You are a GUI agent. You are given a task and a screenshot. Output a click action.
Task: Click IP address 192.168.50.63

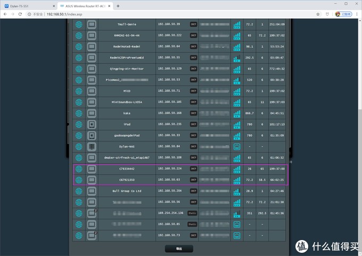tap(169, 179)
